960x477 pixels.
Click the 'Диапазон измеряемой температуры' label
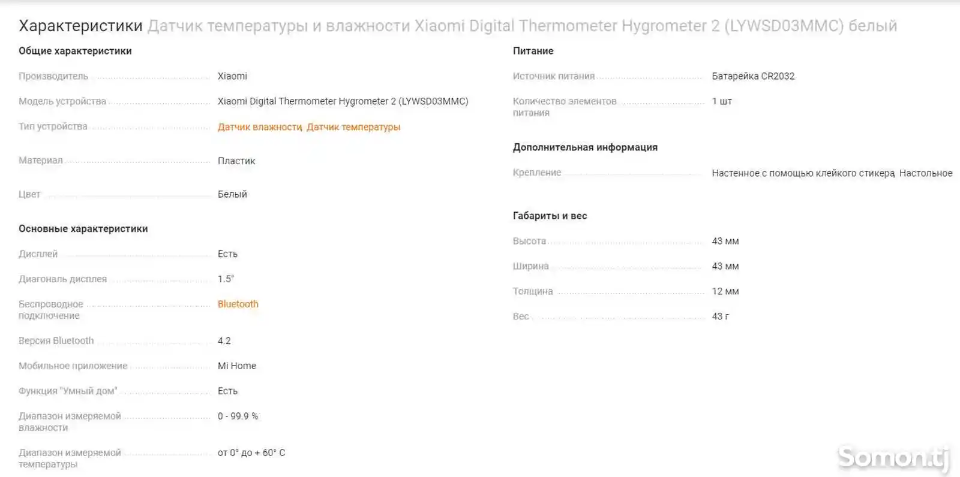tap(70, 458)
